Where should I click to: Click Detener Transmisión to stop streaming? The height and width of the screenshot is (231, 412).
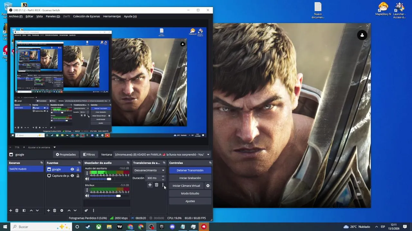190,170
